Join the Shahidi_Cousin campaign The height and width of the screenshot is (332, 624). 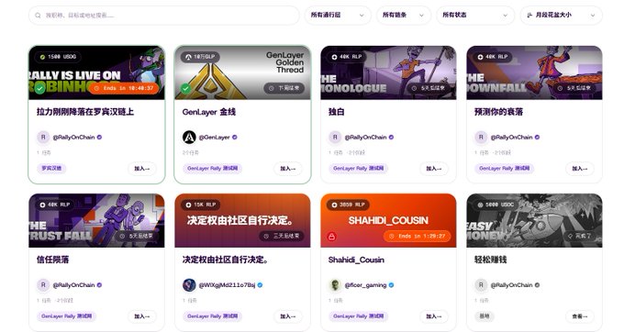(x=434, y=316)
